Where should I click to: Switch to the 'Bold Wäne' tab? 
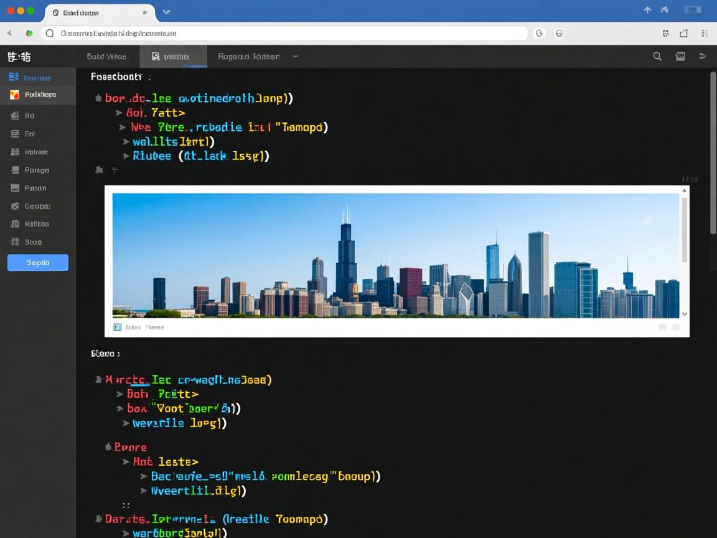[106, 57]
